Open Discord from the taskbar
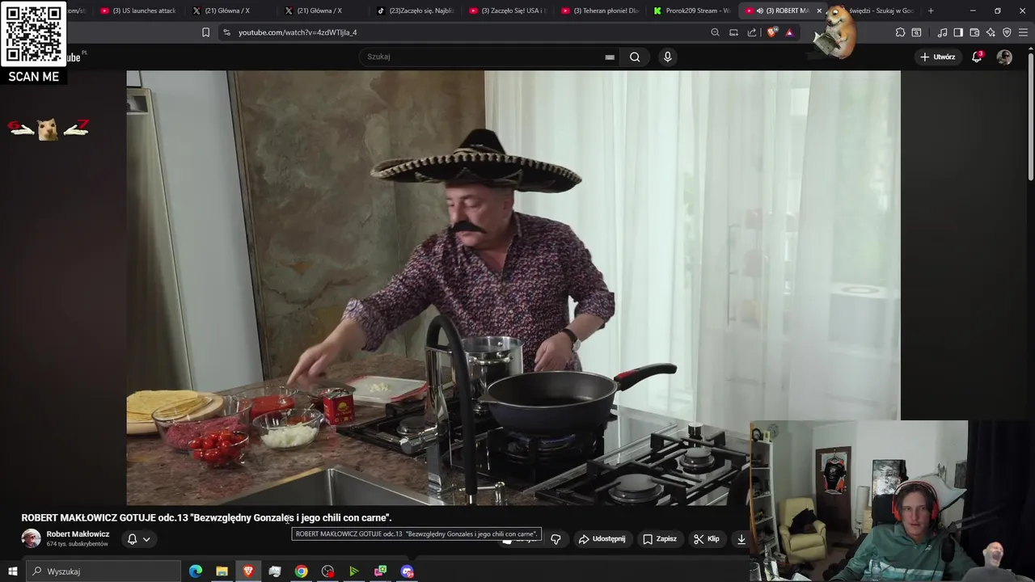 click(x=407, y=571)
